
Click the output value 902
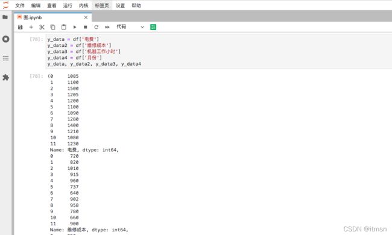74,199
